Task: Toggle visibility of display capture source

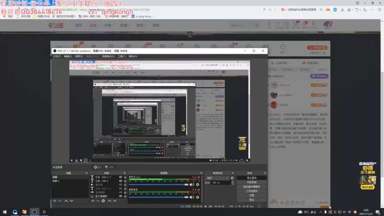Action: pos(120,196)
